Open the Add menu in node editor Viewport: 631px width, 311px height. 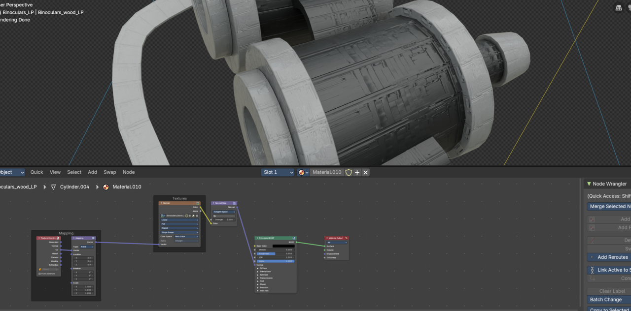click(x=93, y=172)
